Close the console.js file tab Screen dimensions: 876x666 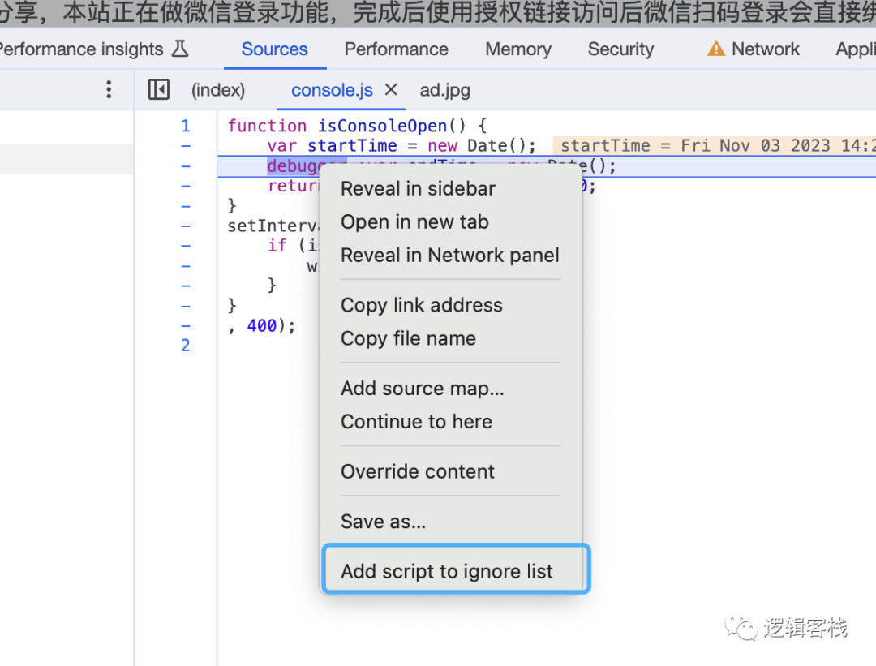click(391, 90)
